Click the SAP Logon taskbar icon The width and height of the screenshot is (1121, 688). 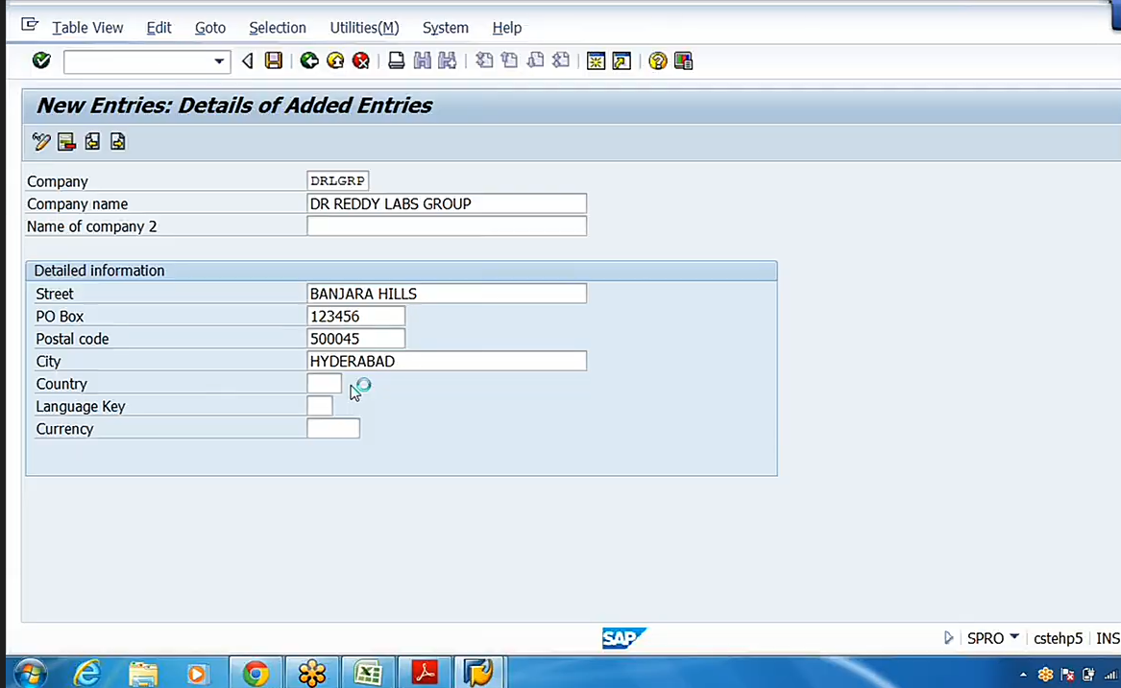(x=479, y=673)
